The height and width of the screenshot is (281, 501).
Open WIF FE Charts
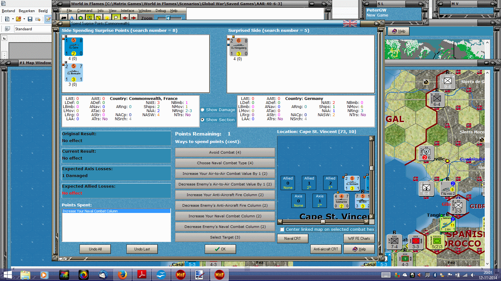tap(359, 239)
